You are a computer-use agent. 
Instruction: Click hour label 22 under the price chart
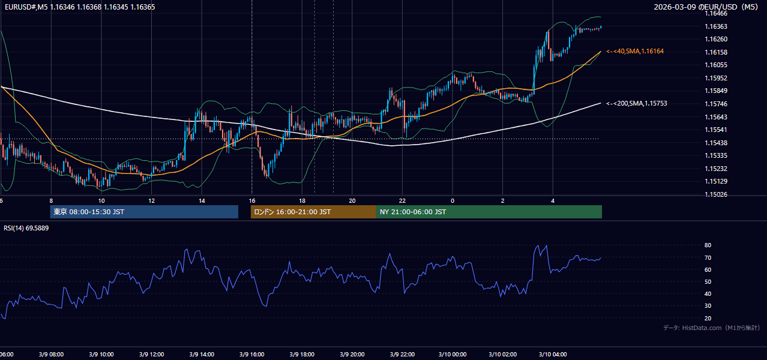pyautogui.click(x=402, y=200)
